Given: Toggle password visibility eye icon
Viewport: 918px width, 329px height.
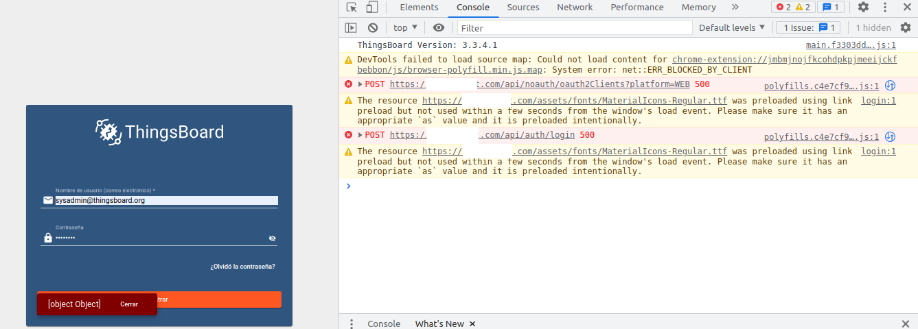Looking at the screenshot, I should [x=273, y=239].
